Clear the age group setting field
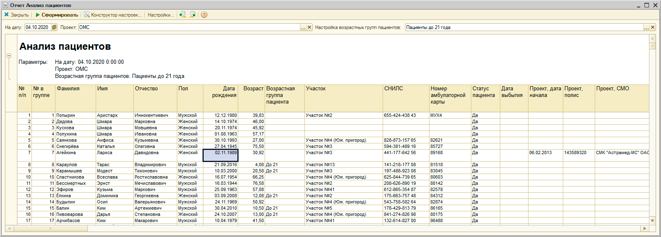 (653, 27)
